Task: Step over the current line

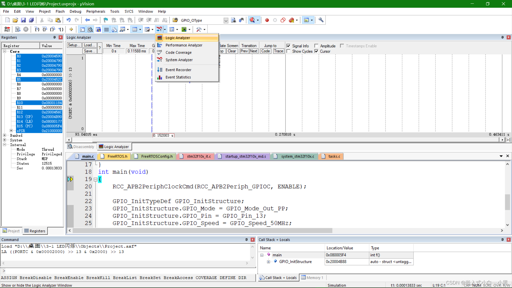Action: click(x=45, y=29)
